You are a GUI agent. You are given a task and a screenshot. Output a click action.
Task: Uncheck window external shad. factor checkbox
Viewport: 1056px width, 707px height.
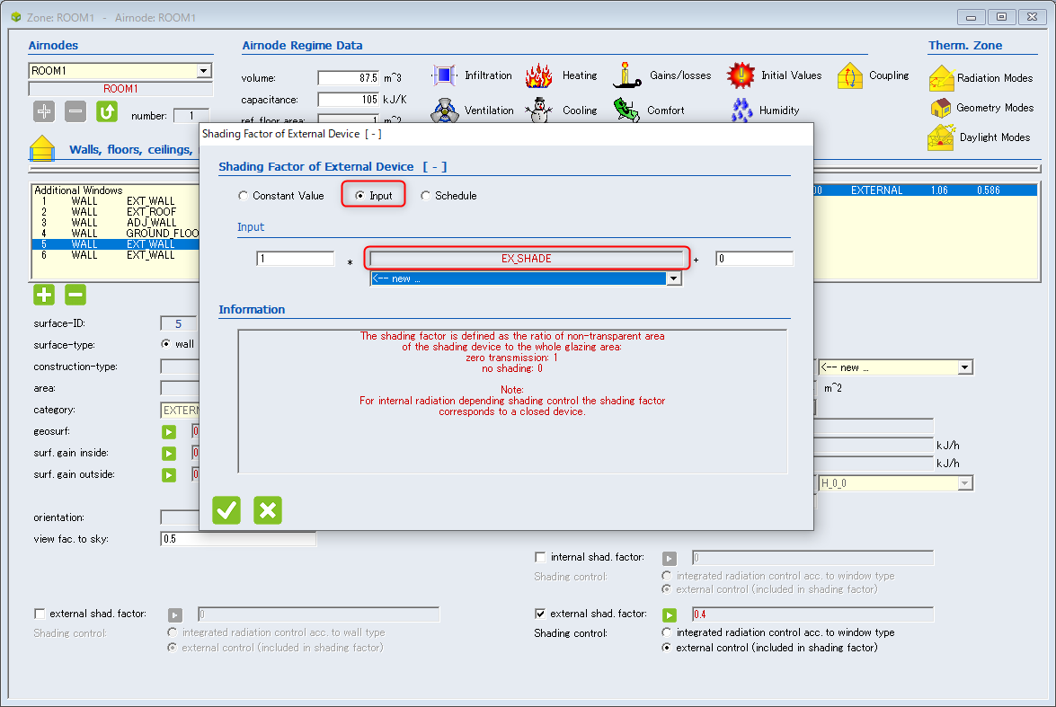tap(540, 614)
